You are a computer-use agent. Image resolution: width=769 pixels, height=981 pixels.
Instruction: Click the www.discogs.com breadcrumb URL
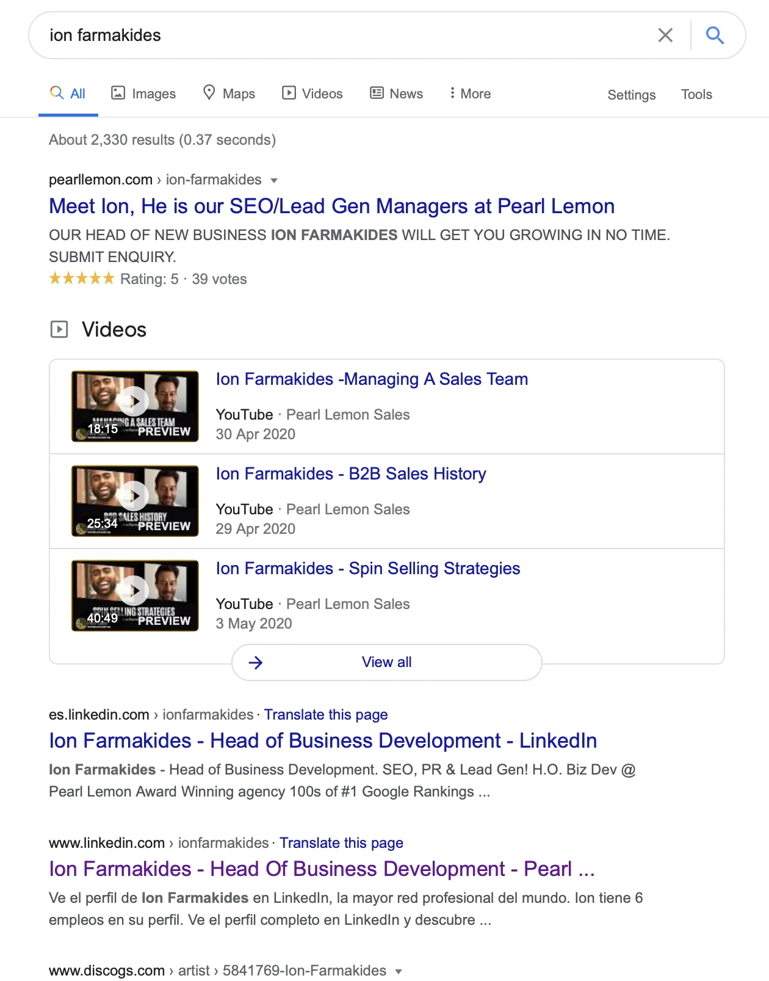click(217, 971)
